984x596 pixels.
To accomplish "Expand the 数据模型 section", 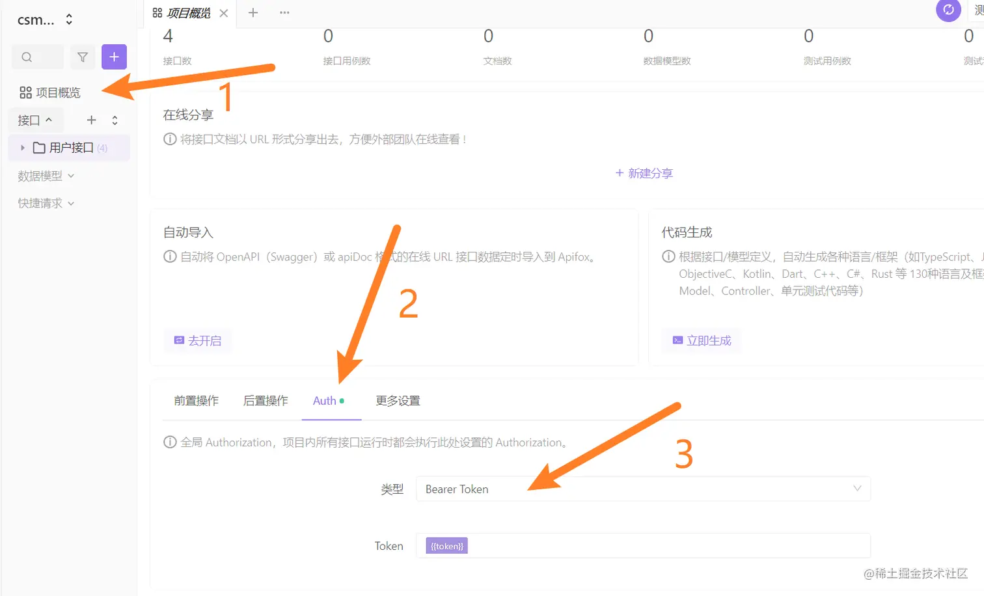I will [x=46, y=176].
